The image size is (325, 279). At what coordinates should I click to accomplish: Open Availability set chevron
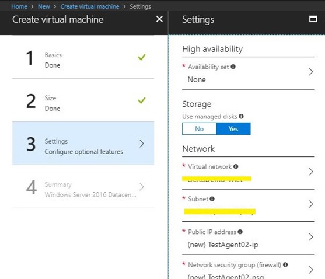coord(310,72)
